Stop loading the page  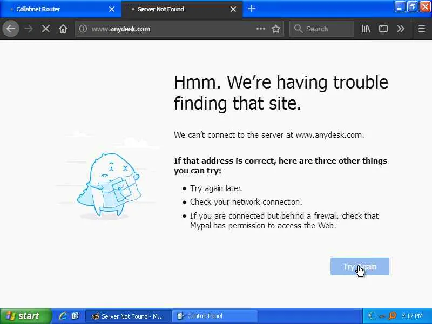pyautogui.click(x=46, y=29)
